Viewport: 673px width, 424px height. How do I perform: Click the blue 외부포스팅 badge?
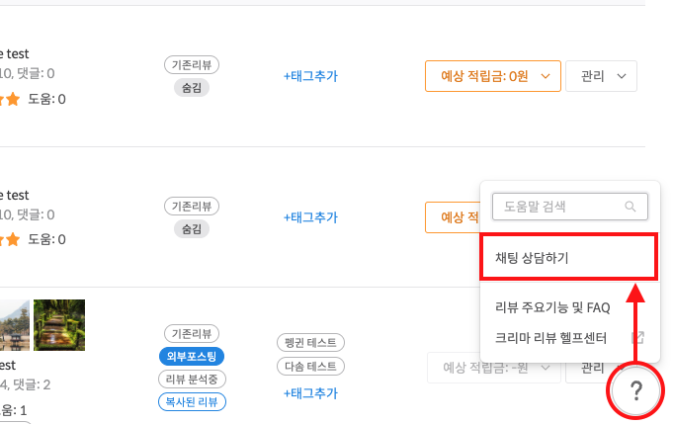[192, 356]
